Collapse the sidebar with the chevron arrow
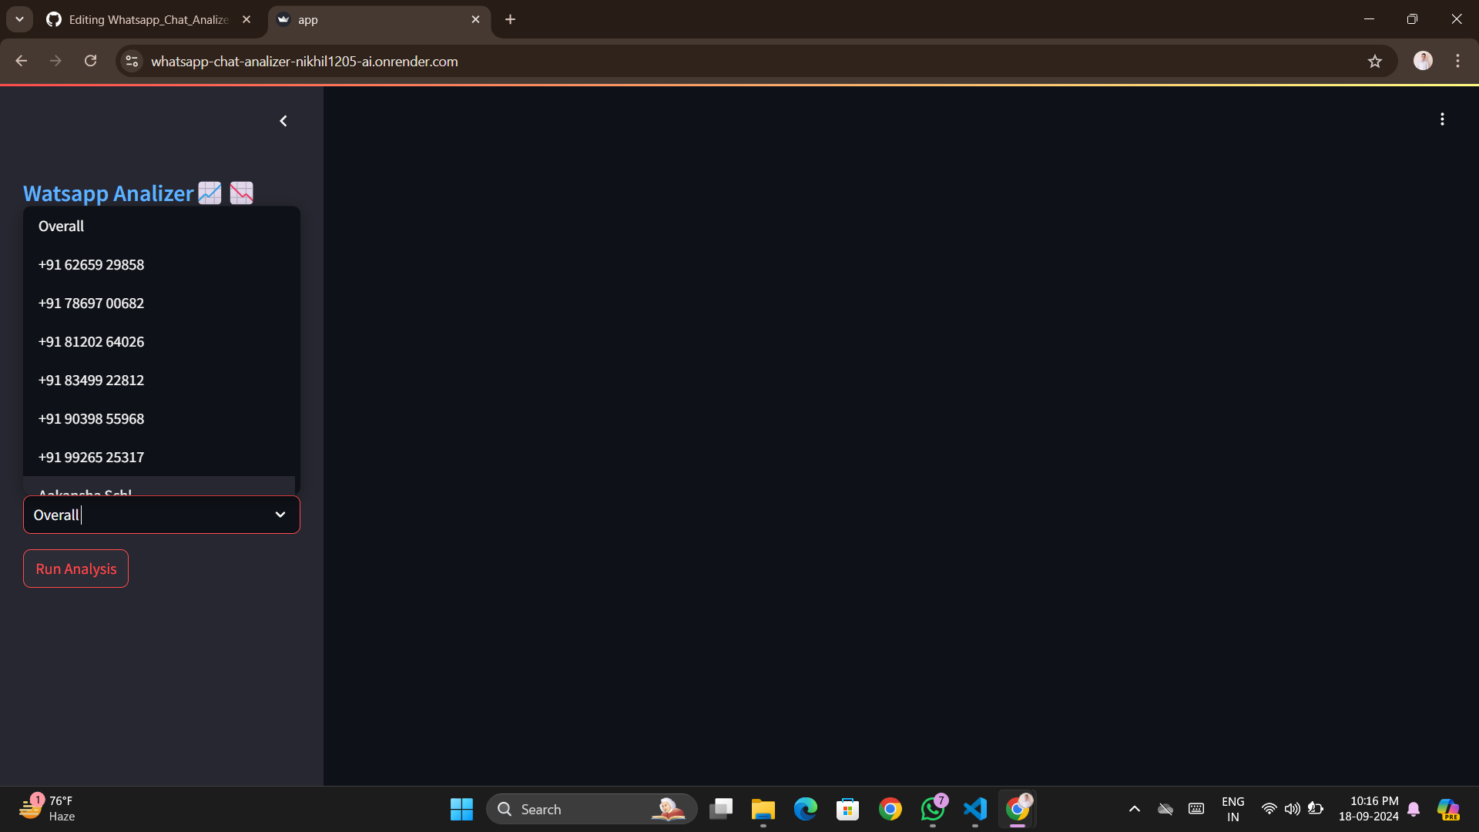The image size is (1479, 832). pyautogui.click(x=283, y=121)
